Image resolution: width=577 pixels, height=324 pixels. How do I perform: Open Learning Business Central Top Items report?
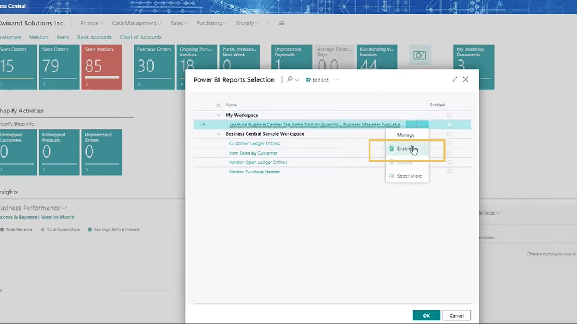[x=317, y=125]
